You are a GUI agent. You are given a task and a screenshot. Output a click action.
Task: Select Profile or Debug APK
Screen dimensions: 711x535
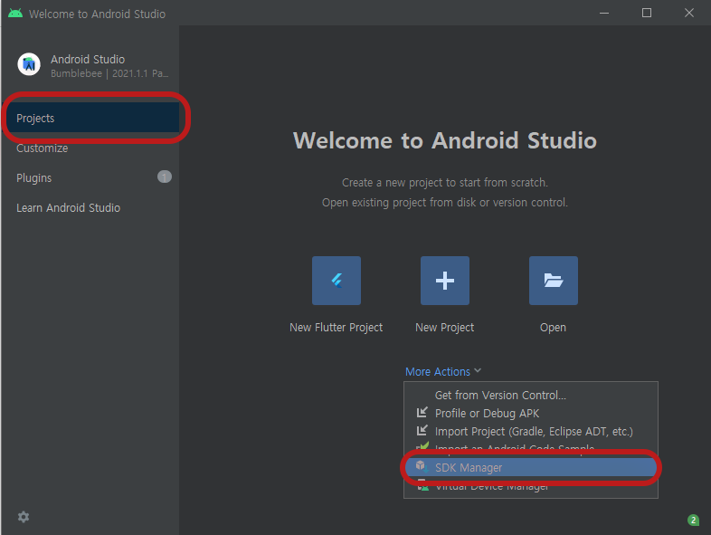(x=530, y=414)
